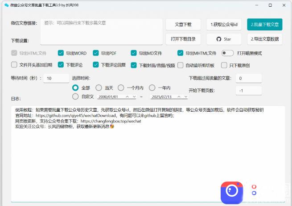Uncheck the 下载封面/音频/视频 checkbox
292x206 pixels.
[x=134, y=65]
